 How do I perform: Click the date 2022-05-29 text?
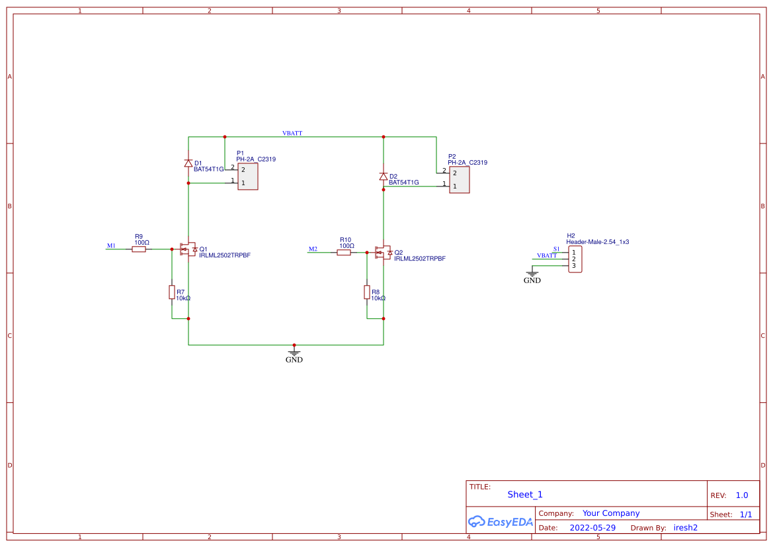tap(592, 527)
